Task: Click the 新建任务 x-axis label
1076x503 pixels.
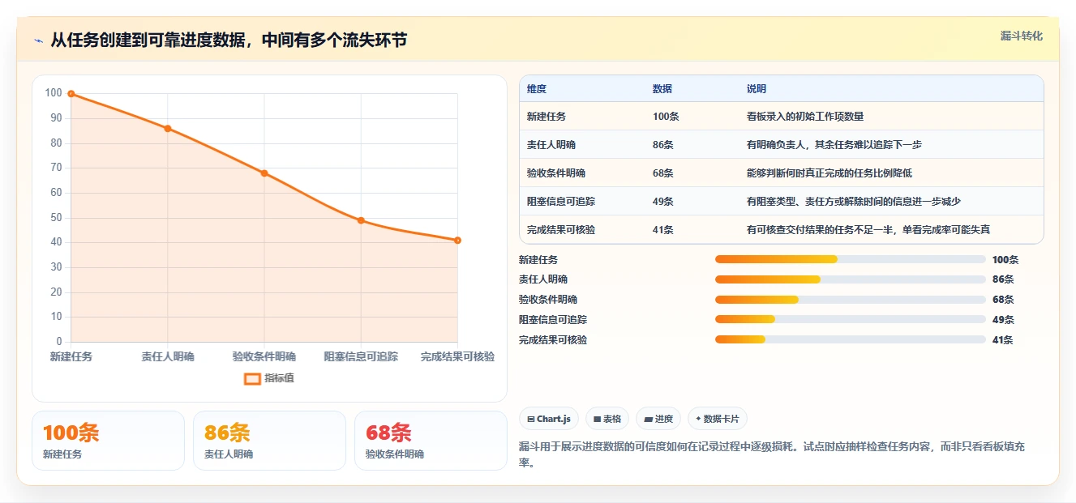Action: pos(71,356)
